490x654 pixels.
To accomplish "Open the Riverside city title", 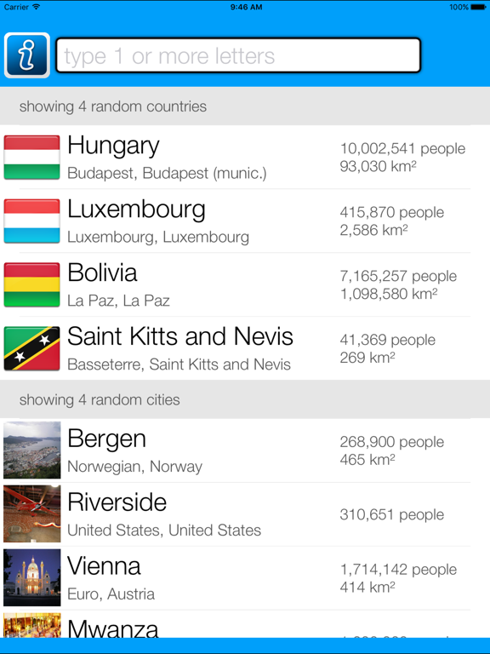I will pyautogui.click(x=117, y=502).
